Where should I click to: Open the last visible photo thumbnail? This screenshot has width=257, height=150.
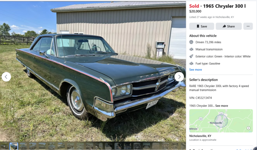[183, 146]
